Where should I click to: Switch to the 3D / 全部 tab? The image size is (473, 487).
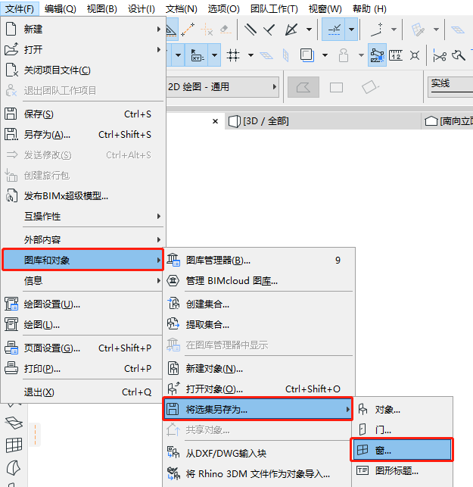(x=265, y=121)
